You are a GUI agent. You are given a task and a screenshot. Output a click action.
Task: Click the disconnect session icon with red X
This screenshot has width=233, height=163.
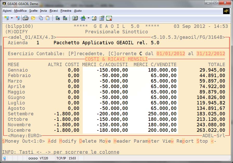18,18
